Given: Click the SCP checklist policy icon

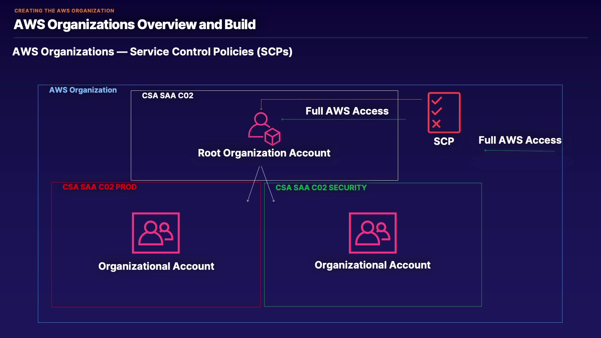Looking at the screenshot, I should [444, 113].
